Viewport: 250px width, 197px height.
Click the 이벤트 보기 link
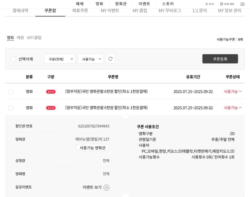click(x=92, y=187)
